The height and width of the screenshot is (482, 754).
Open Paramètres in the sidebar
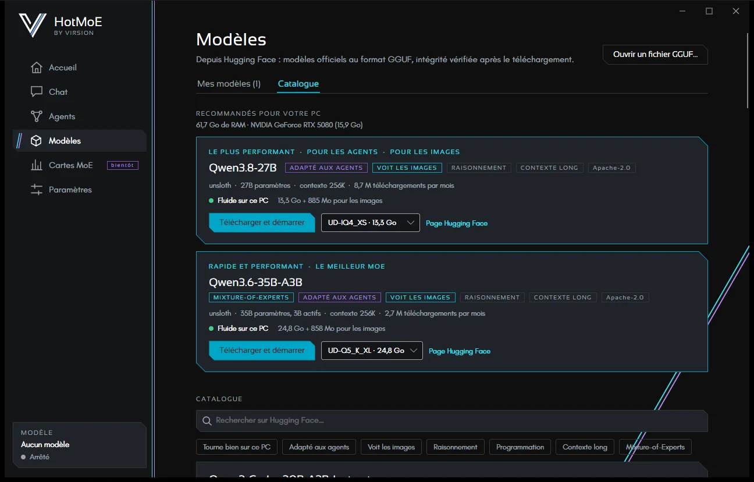coord(80,190)
